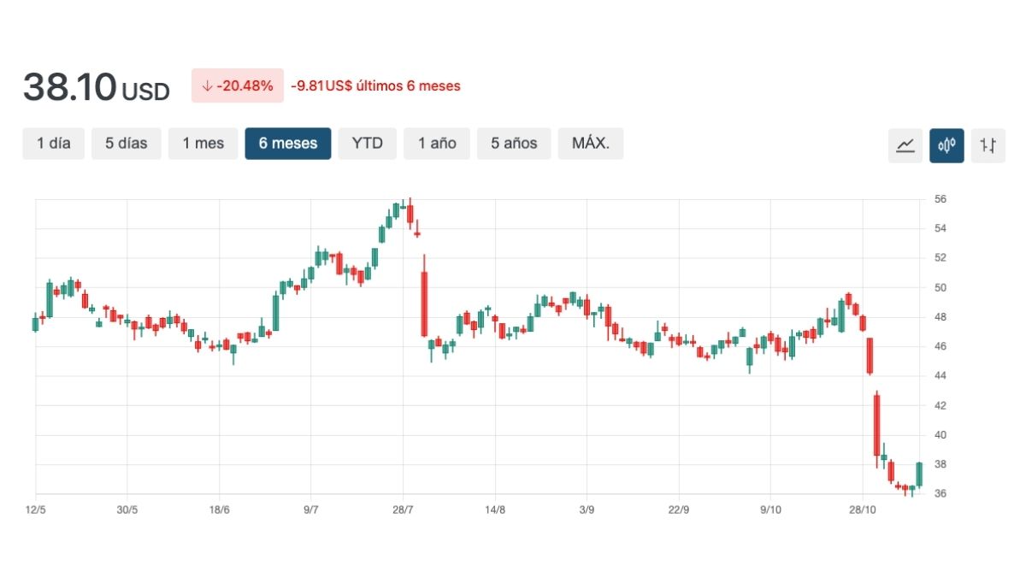Click the last green candle on the chart

coord(919,474)
